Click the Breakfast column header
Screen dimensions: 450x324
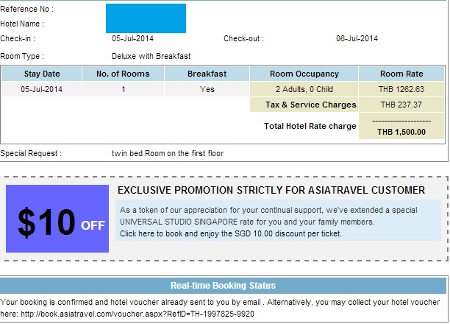pyautogui.click(x=207, y=74)
